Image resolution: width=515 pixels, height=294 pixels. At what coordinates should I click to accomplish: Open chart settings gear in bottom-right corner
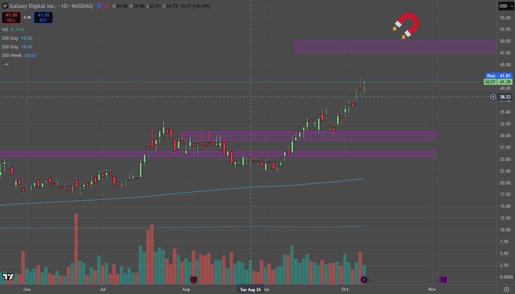click(506, 289)
